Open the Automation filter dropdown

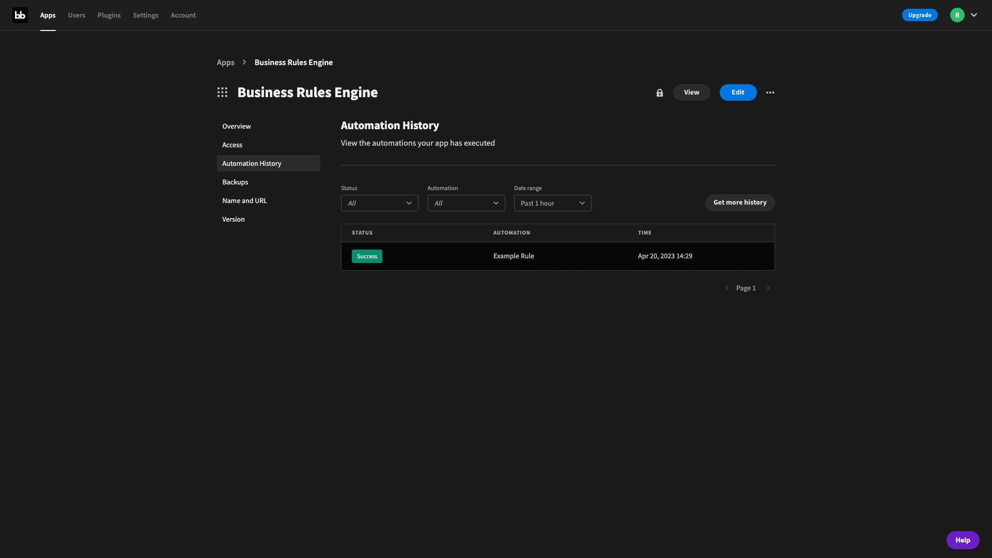[x=466, y=203]
